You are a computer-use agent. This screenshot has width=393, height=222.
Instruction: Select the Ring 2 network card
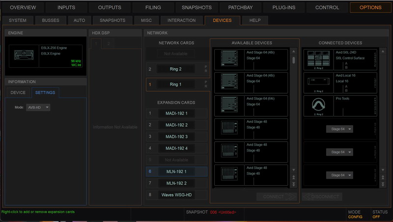pos(175,69)
